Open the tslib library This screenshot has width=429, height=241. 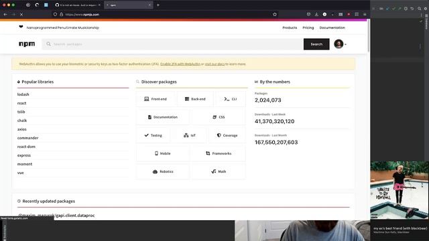(21, 112)
